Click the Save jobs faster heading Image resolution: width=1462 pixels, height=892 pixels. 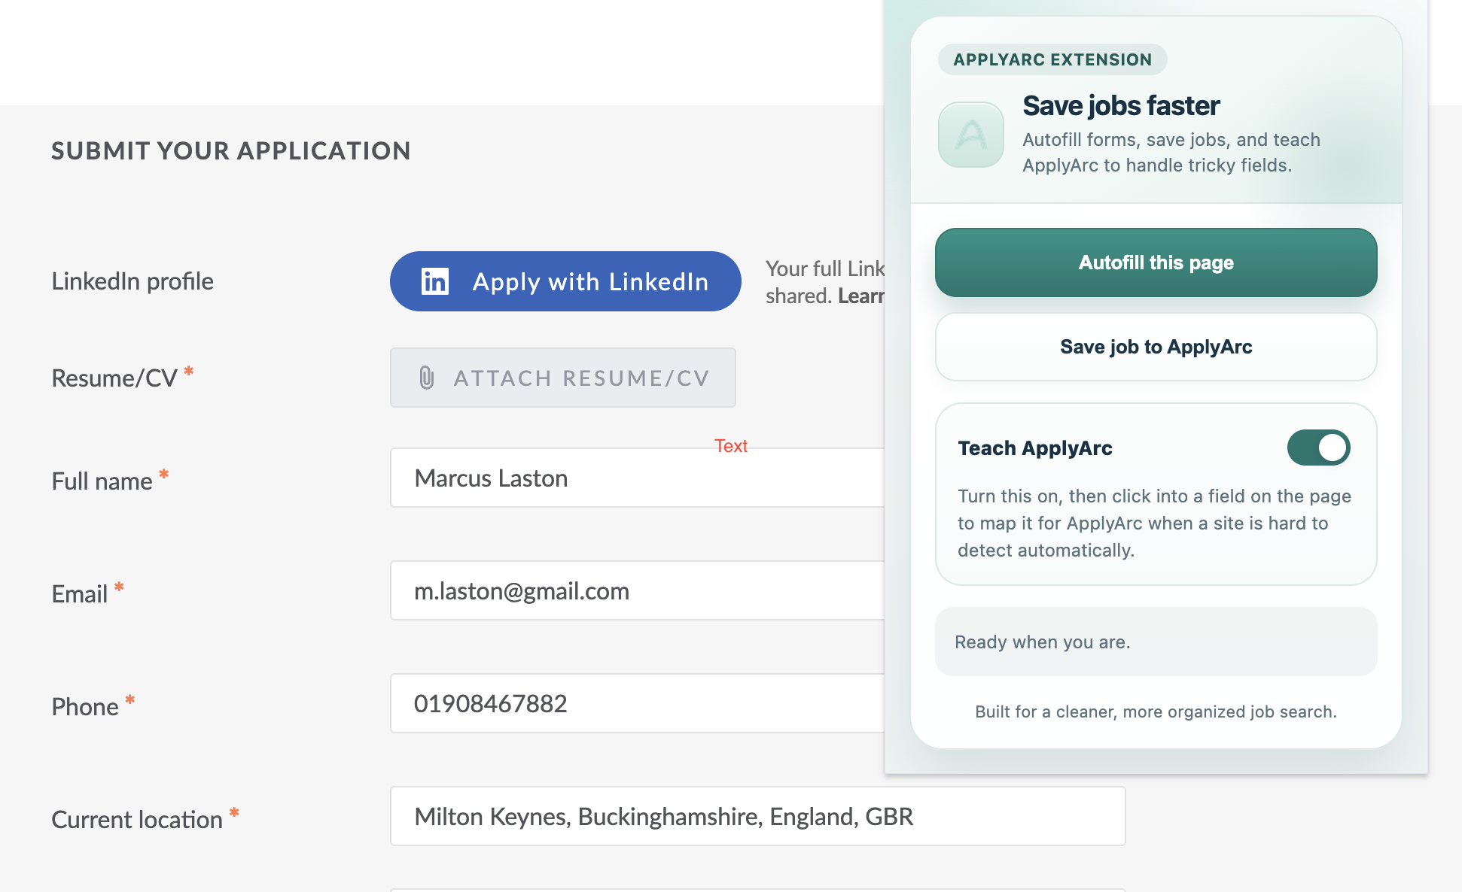[x=1121, y=105]
